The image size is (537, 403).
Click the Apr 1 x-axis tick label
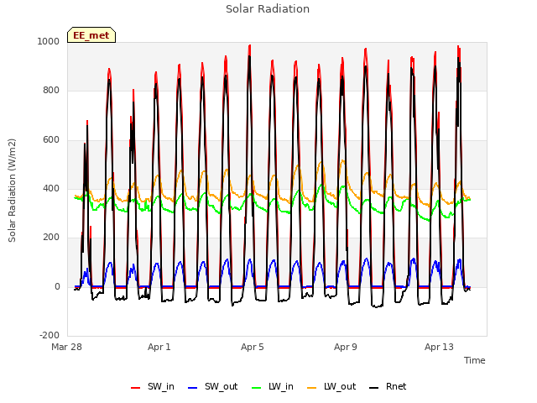(x=159, y=347)
